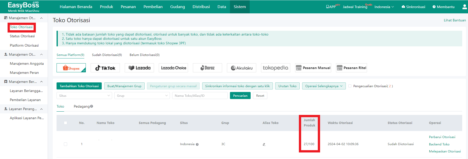468x159 pixels.
Task: Click the Urutan Toko button
Action: 288,86
